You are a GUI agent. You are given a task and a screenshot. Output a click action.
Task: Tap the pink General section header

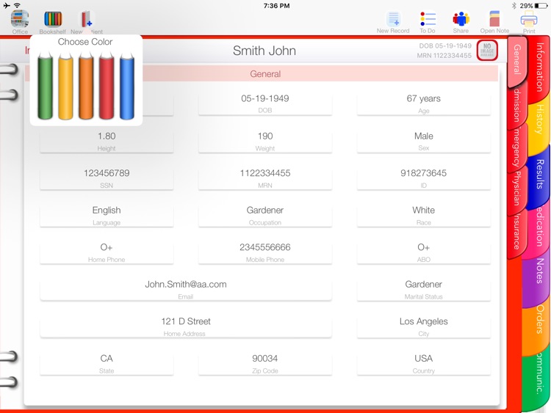click(265, 73)
